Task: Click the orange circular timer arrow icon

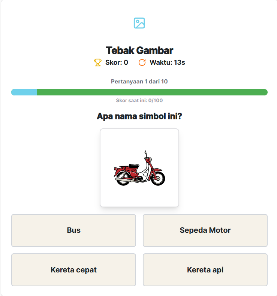Action: pyautogui.click(x=142, y=62)
